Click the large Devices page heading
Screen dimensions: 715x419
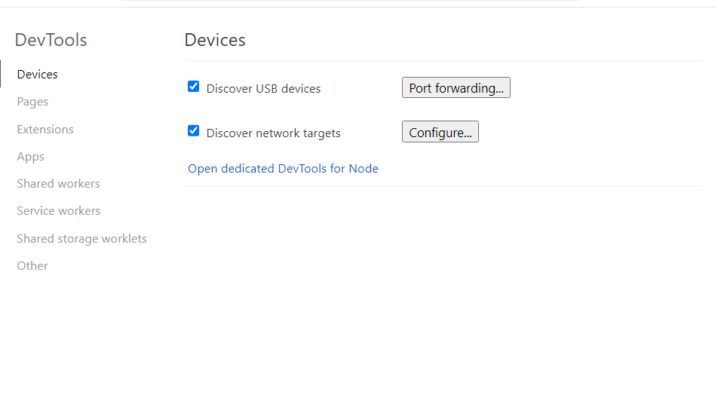tap(215, 40)
